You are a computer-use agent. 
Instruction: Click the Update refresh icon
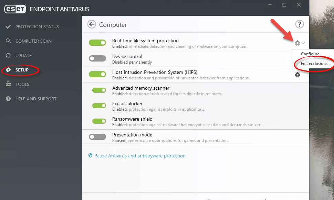8,55
